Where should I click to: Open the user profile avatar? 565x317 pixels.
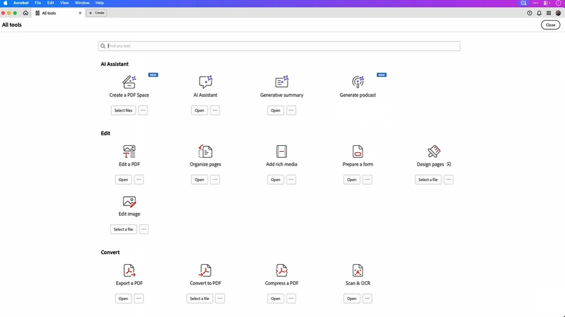click(x=558, y=13)
